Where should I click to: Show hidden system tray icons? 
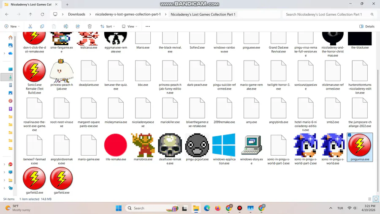pos(331,208)
